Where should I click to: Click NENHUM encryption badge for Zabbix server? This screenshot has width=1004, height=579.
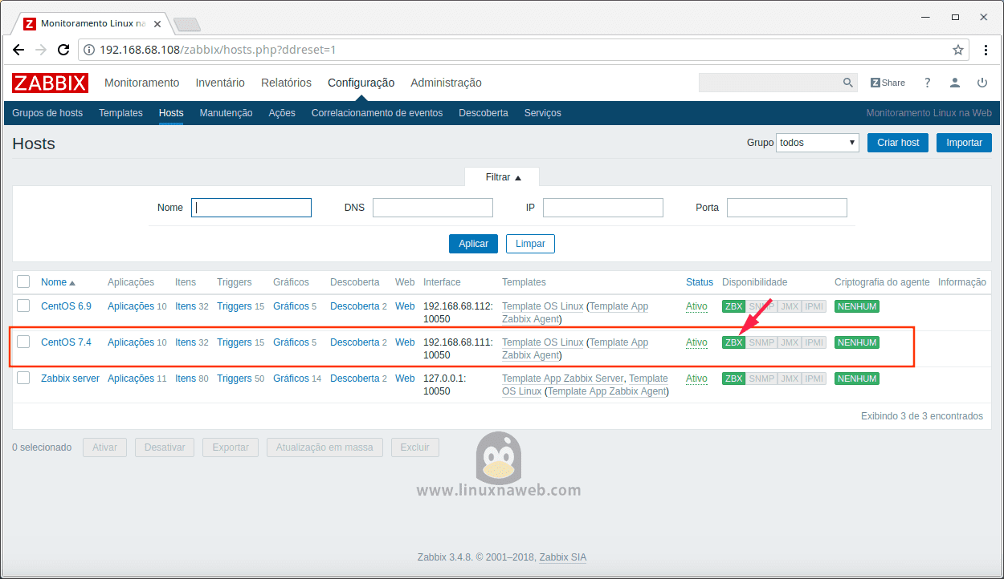[x=857, y=379]
